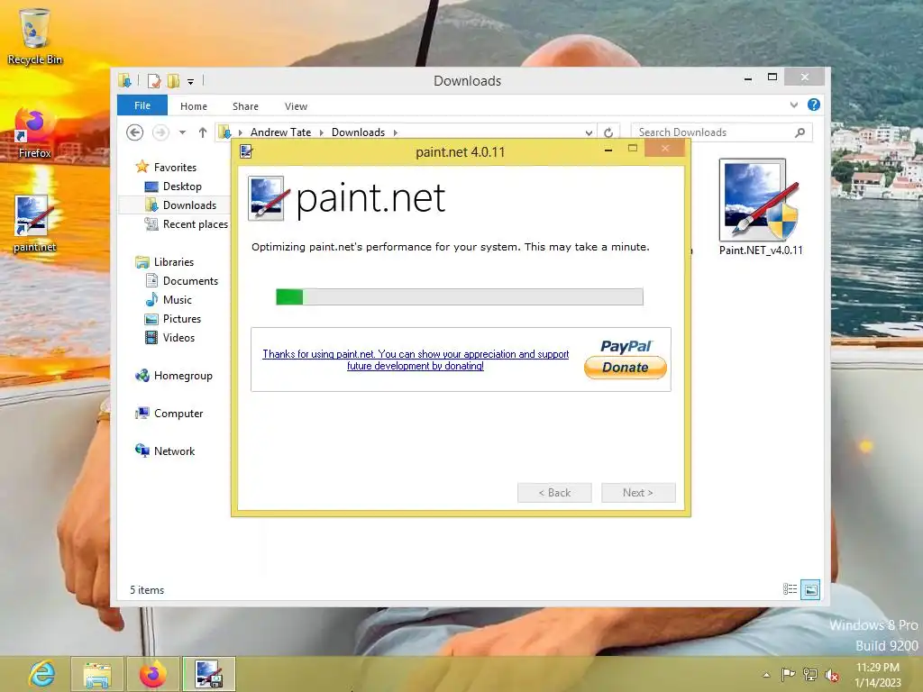Click the installer progress bar
The width and height of the screenshot is (923, 692).
tap(459, 296)
